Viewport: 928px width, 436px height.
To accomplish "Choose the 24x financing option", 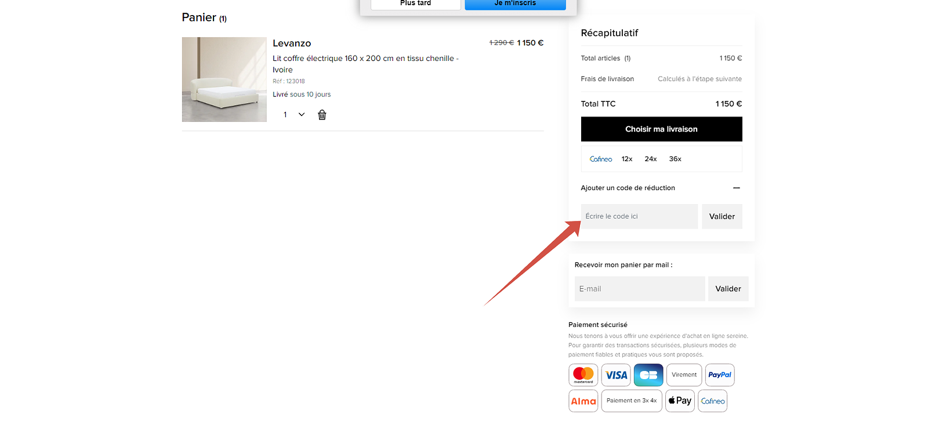I will click(651, 159).
